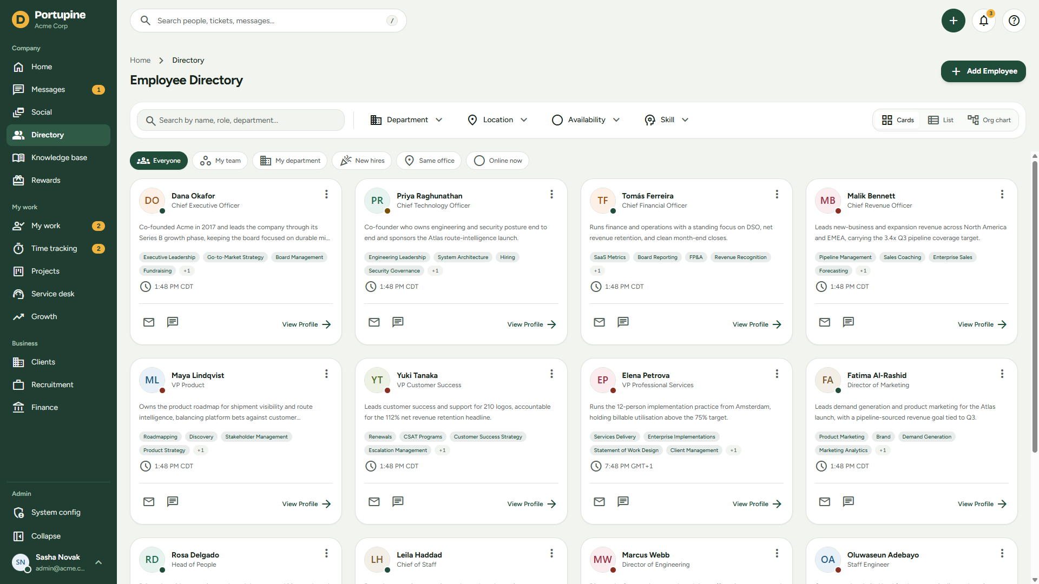Email Dana Okafor via envelope icon

[149, 322]
